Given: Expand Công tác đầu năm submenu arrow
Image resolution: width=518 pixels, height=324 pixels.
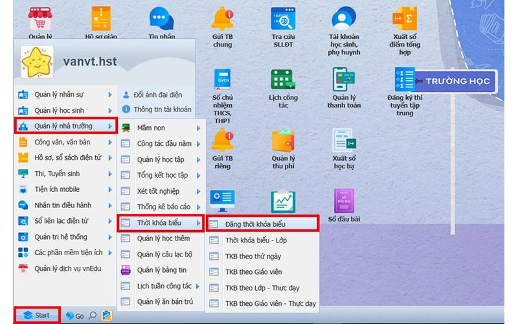Looking at the screenshot, I should [x=199, y=144].
